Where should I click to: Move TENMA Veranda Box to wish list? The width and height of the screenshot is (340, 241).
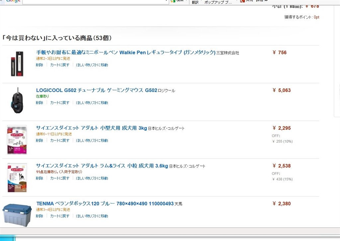92,216
